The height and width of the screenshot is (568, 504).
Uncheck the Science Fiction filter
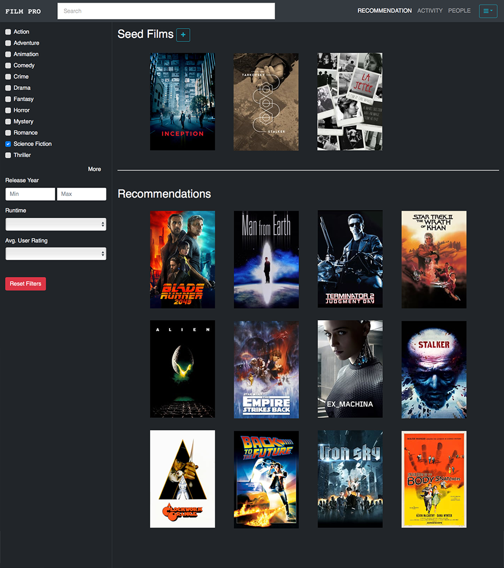point(8,144)
